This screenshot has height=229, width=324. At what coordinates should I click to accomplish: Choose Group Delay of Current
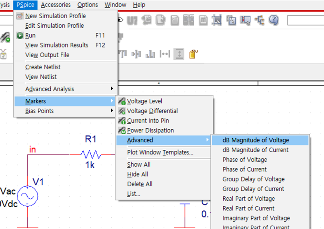pyautogui.click(x=260, y=189)
